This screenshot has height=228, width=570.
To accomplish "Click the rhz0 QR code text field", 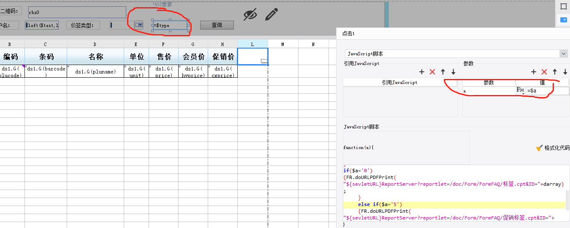I will (77, 12).
